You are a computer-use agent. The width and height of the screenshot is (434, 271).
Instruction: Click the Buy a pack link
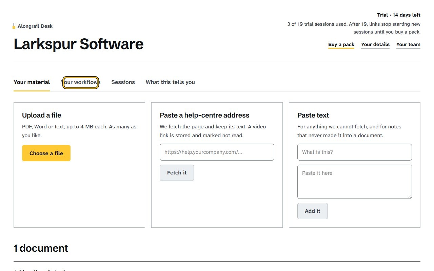pyautogui.click(x=341, y=44)
